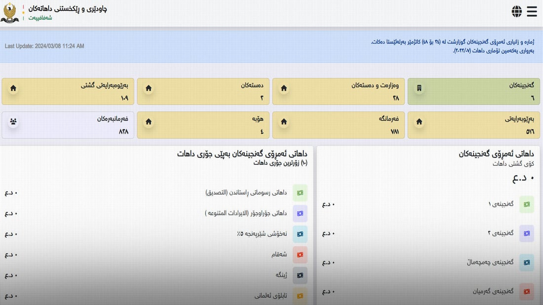This screenshot has width=543, height=305.
Task: Click the people icon on the فەرمانبەرەکان card
Action: point(13,121)
